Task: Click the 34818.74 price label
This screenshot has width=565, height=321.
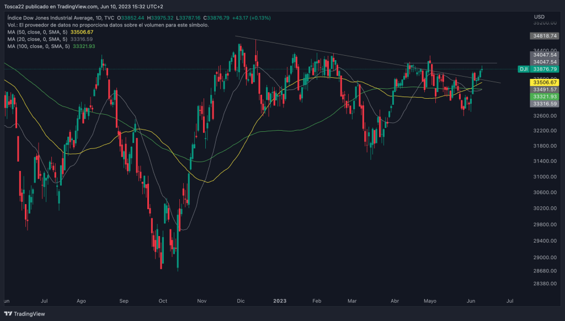Action: 544,35
